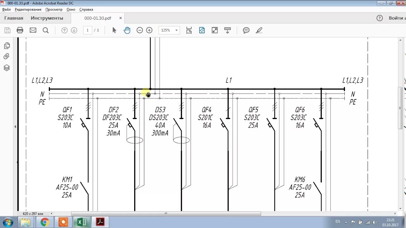Zoom out with minus icon

point(140,30)
